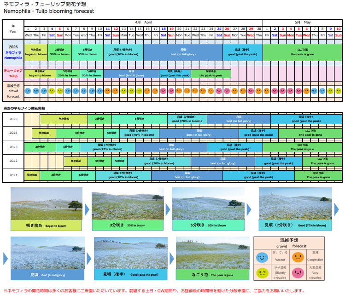
Task: Click the crowd forecast face for May 10
Action: click(x=338, y=91)
